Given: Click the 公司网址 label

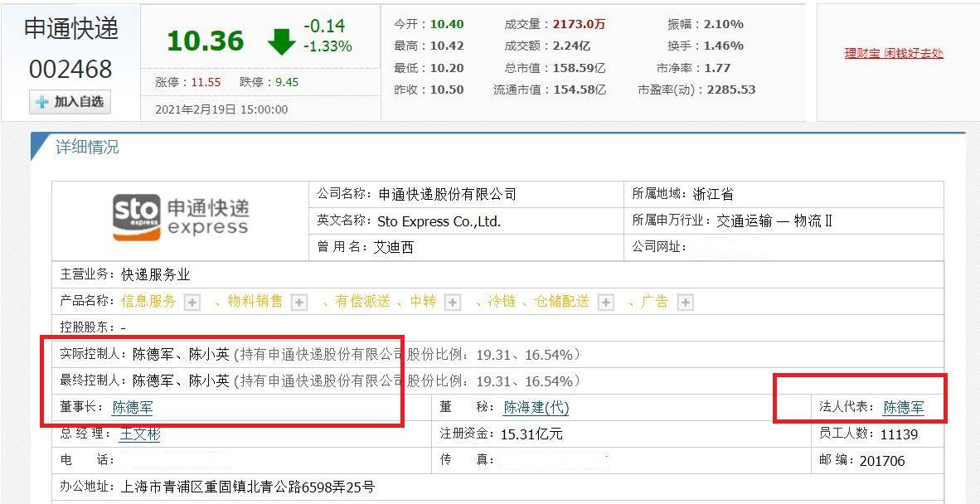Looking at the screenshot, I should tap(659, 247).
